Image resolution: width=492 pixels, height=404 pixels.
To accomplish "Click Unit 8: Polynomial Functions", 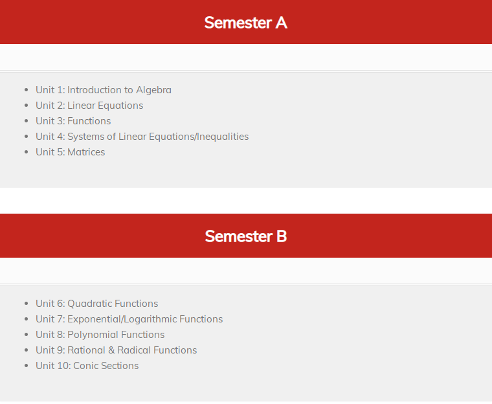I will pos(100,335).
